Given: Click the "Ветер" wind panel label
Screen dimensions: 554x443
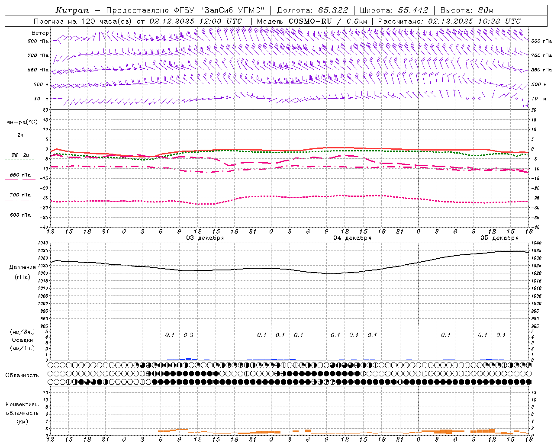Looking at the screenshot, I should pos(40,33).
